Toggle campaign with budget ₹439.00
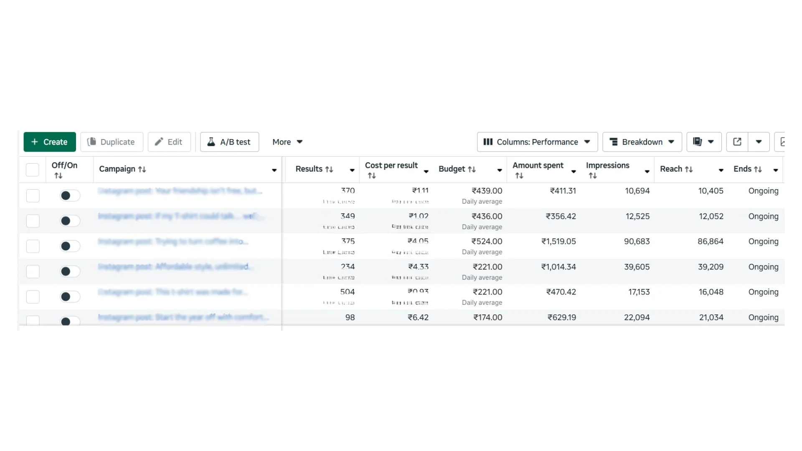 70,195
